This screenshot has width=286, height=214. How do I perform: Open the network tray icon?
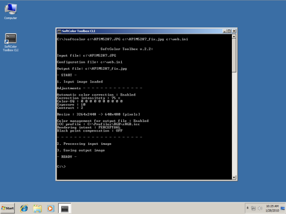point(253,208)
